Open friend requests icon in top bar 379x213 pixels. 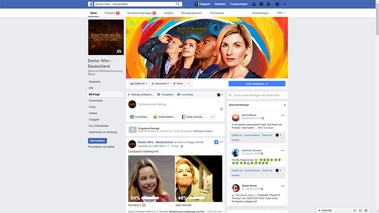pyautogui.click(x=254, y=4)
